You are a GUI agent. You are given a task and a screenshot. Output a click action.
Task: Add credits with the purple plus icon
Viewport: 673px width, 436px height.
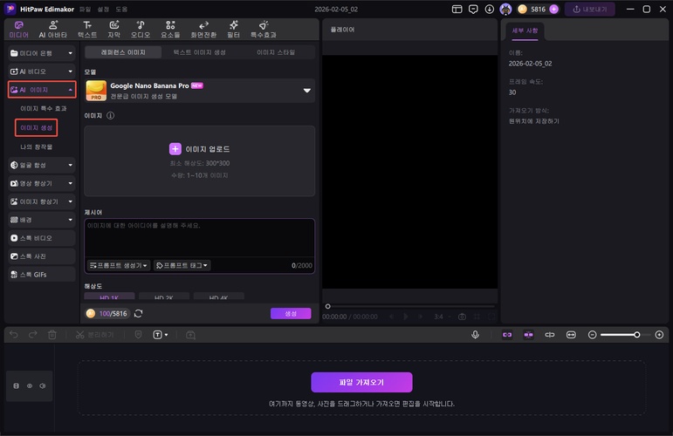(554, 9)
